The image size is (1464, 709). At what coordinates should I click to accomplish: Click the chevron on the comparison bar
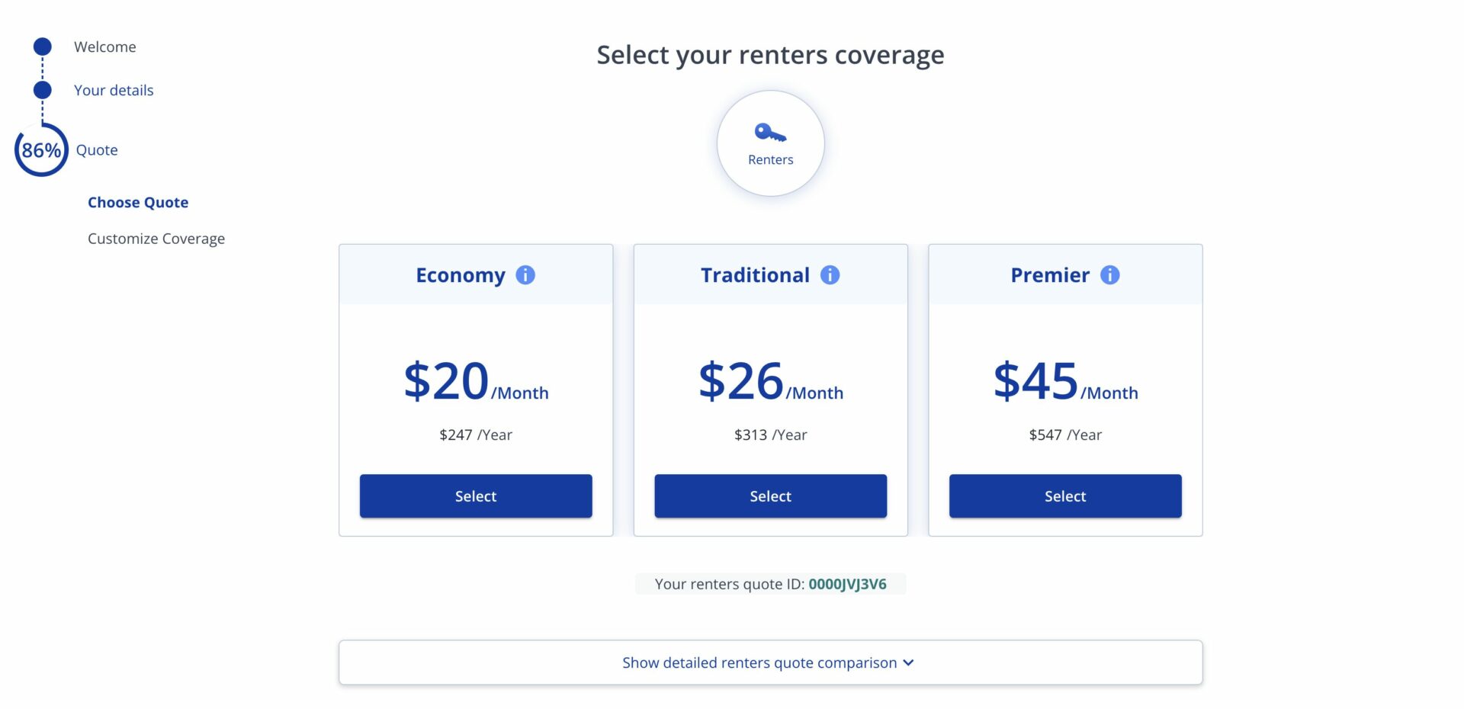(907, 663)
